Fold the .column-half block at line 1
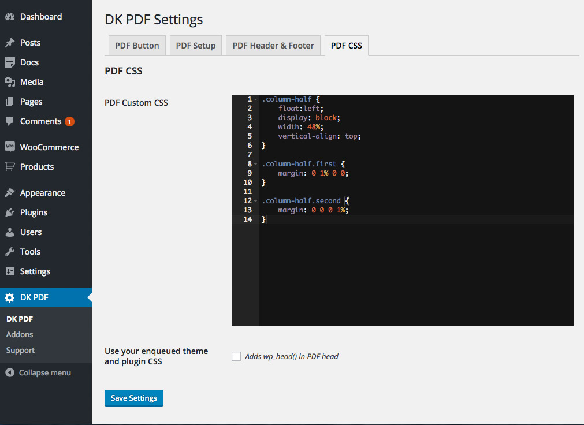 click(256, 99)
